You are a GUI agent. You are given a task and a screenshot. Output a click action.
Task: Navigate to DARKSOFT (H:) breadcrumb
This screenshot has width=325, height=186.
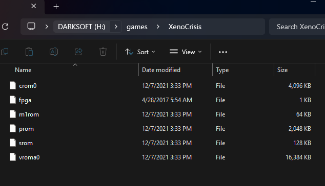(x=82, y=27)
